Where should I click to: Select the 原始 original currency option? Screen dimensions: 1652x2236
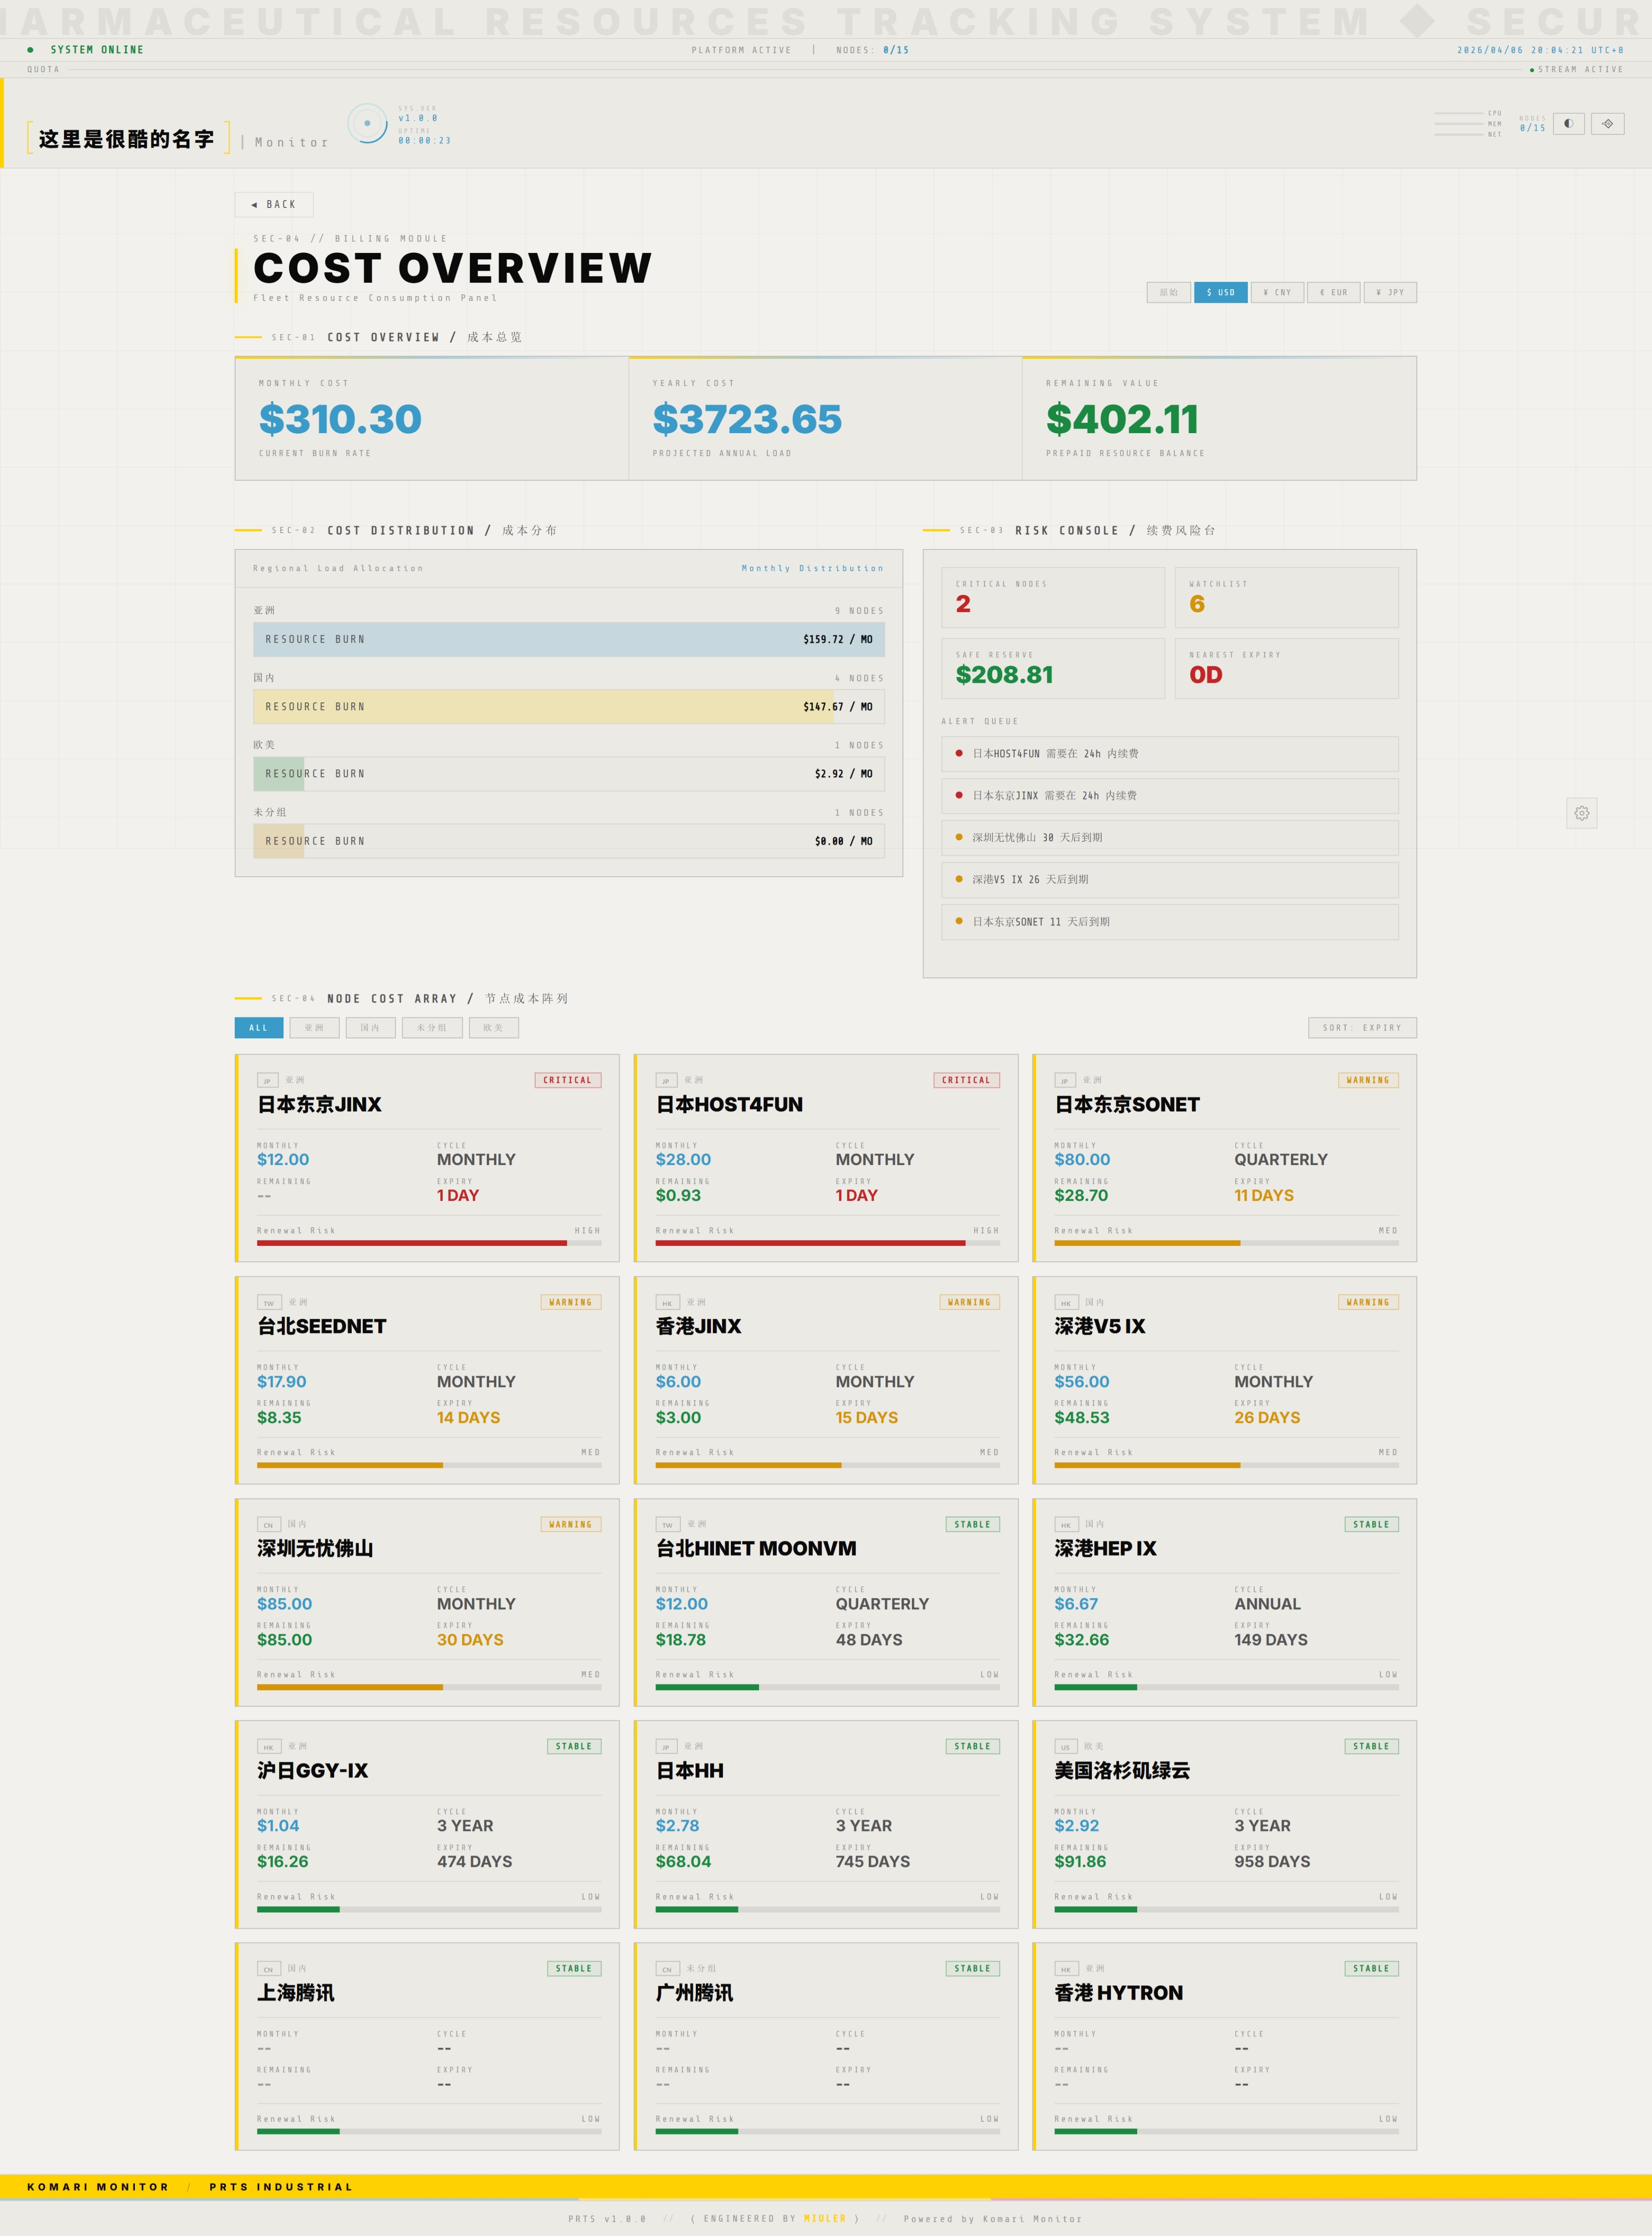pos(1168,293)
